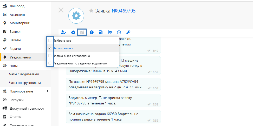The image size is (253, 126).
Task: Check Уведомления по заданию водителям checkbox
Action: 50,63
